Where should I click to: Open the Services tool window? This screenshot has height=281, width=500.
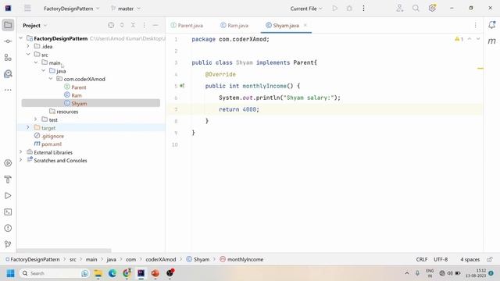tap(8, 163)
